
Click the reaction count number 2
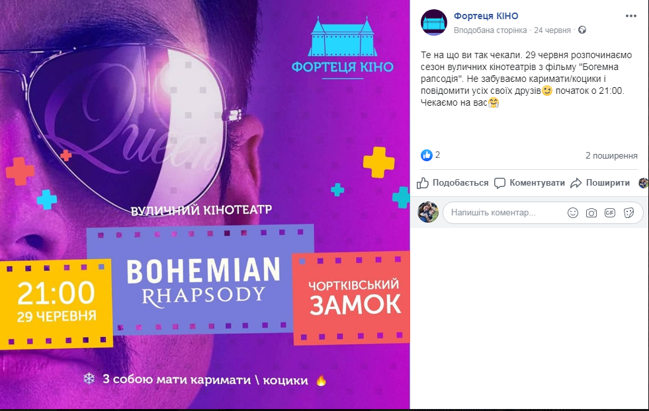(x=437, y=155)
